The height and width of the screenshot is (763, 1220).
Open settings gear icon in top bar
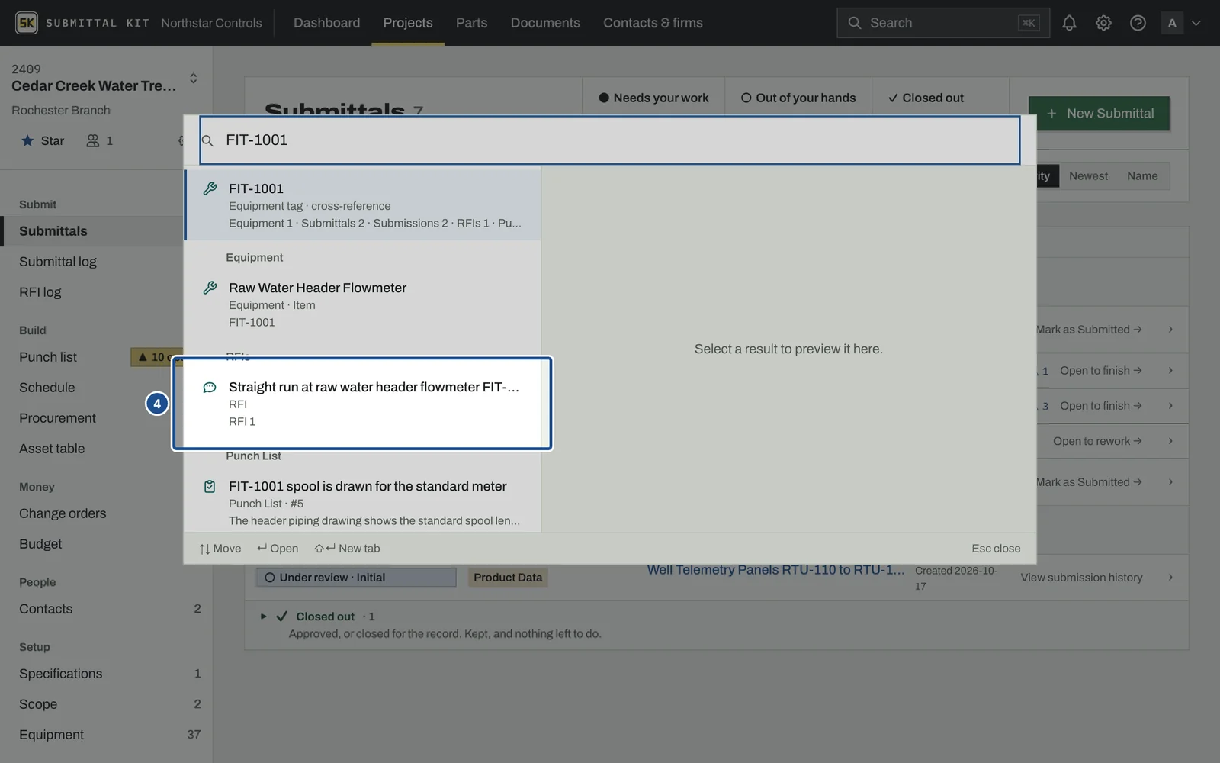tap(1103, 23)
